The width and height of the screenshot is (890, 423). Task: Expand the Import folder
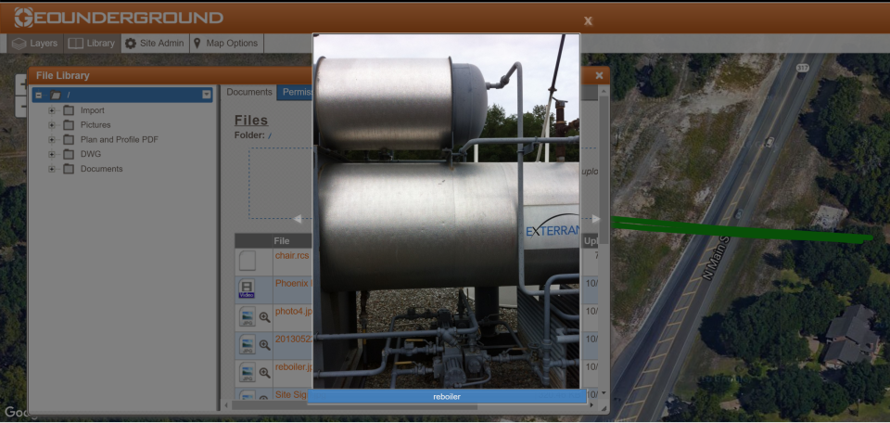pyautogui.click(x=52, y=110)
